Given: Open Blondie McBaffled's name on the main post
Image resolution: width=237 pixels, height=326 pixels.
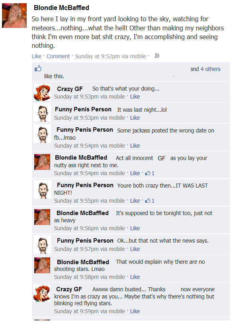Looking at the screenshot, I should coord(61,8).
